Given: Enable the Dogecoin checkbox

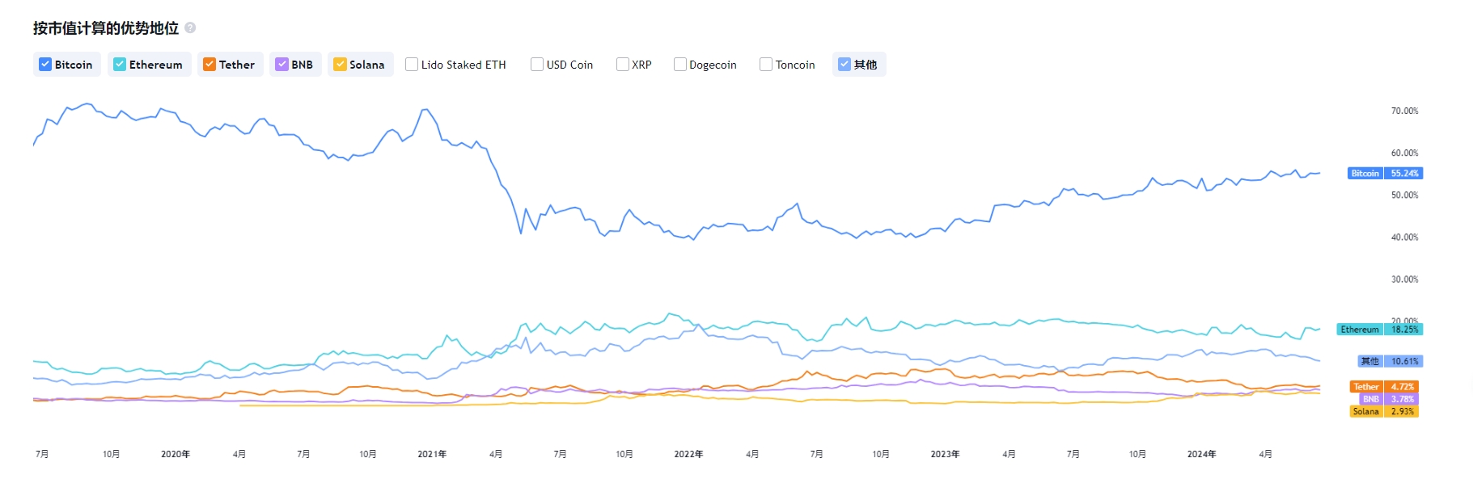Looking at the screenshot, I should point(680,65).
